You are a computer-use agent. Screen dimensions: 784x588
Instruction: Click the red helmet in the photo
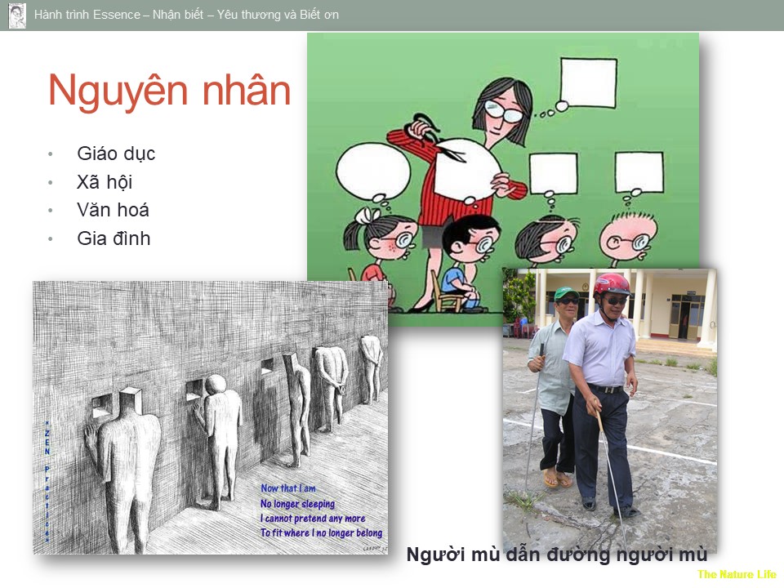(x=612, y=284)
